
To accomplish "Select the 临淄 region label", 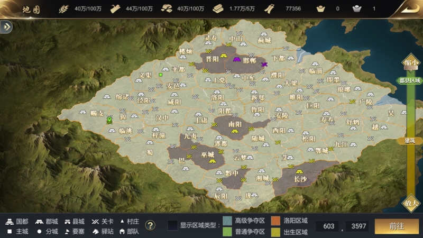I will click(316, 71).
